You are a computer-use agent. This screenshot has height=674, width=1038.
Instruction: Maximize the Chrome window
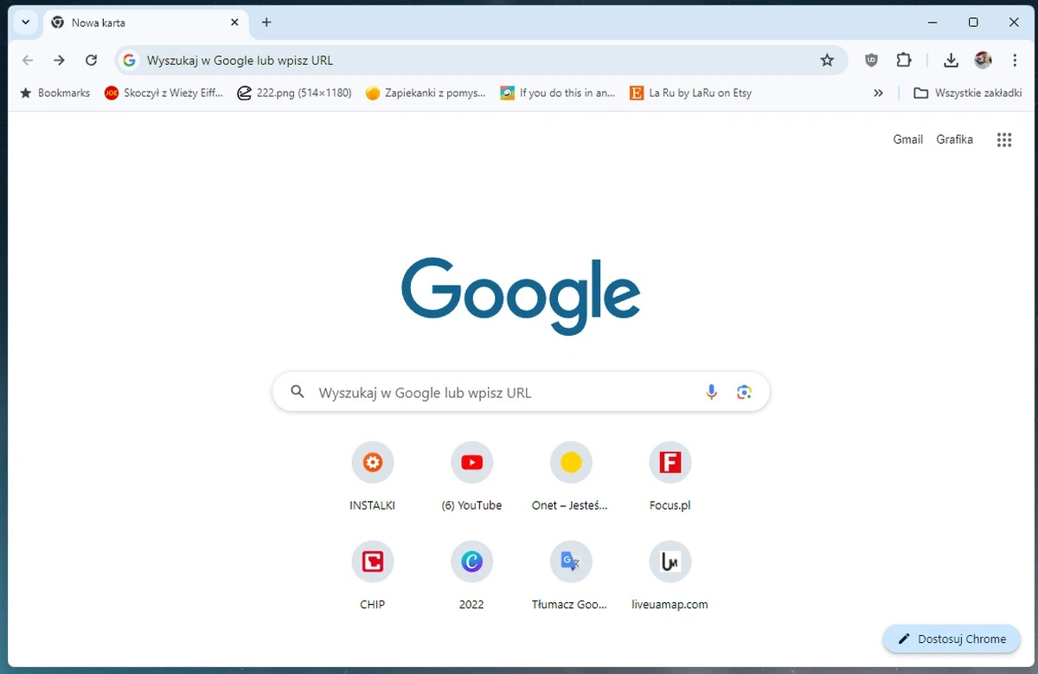[x=973, y=22]
